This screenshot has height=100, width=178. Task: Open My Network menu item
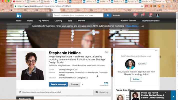[44, 21]
